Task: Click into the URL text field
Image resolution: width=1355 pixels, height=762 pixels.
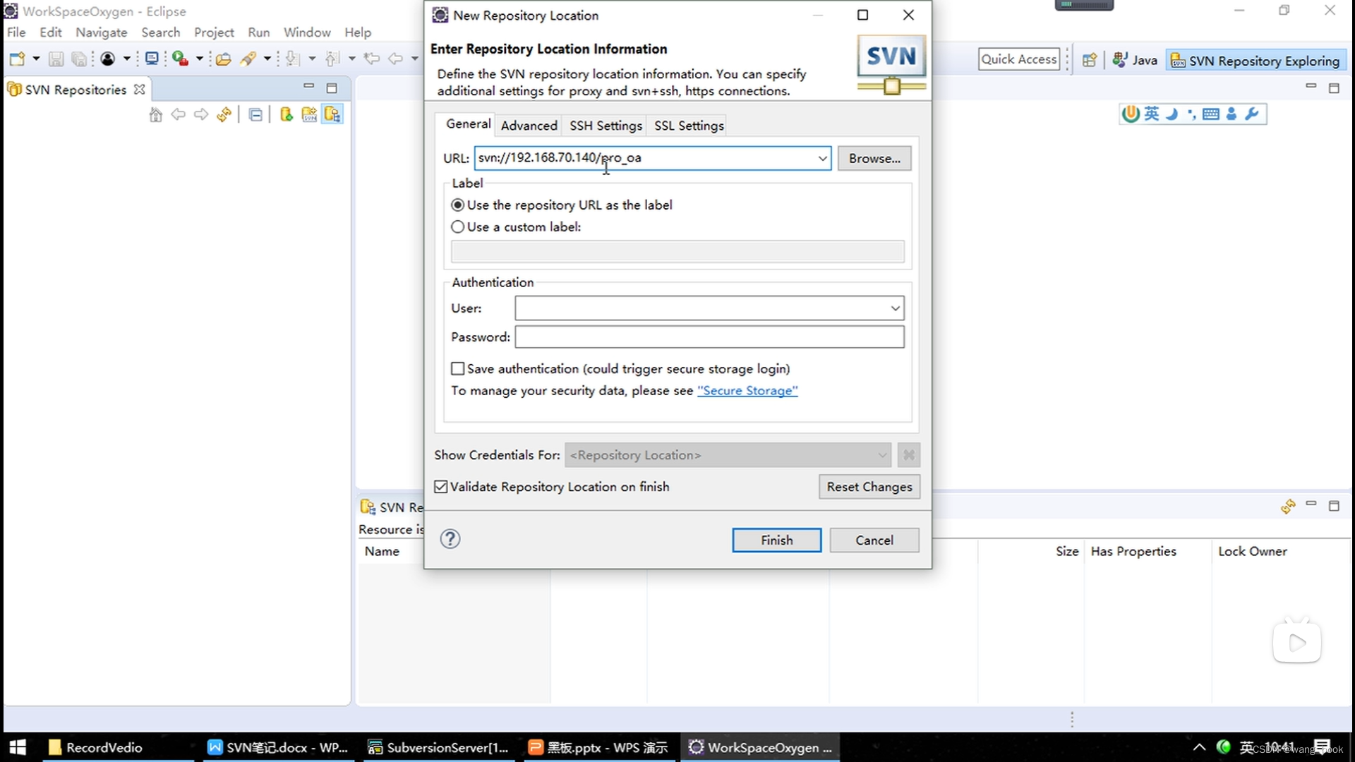Action: click(644, 158)
